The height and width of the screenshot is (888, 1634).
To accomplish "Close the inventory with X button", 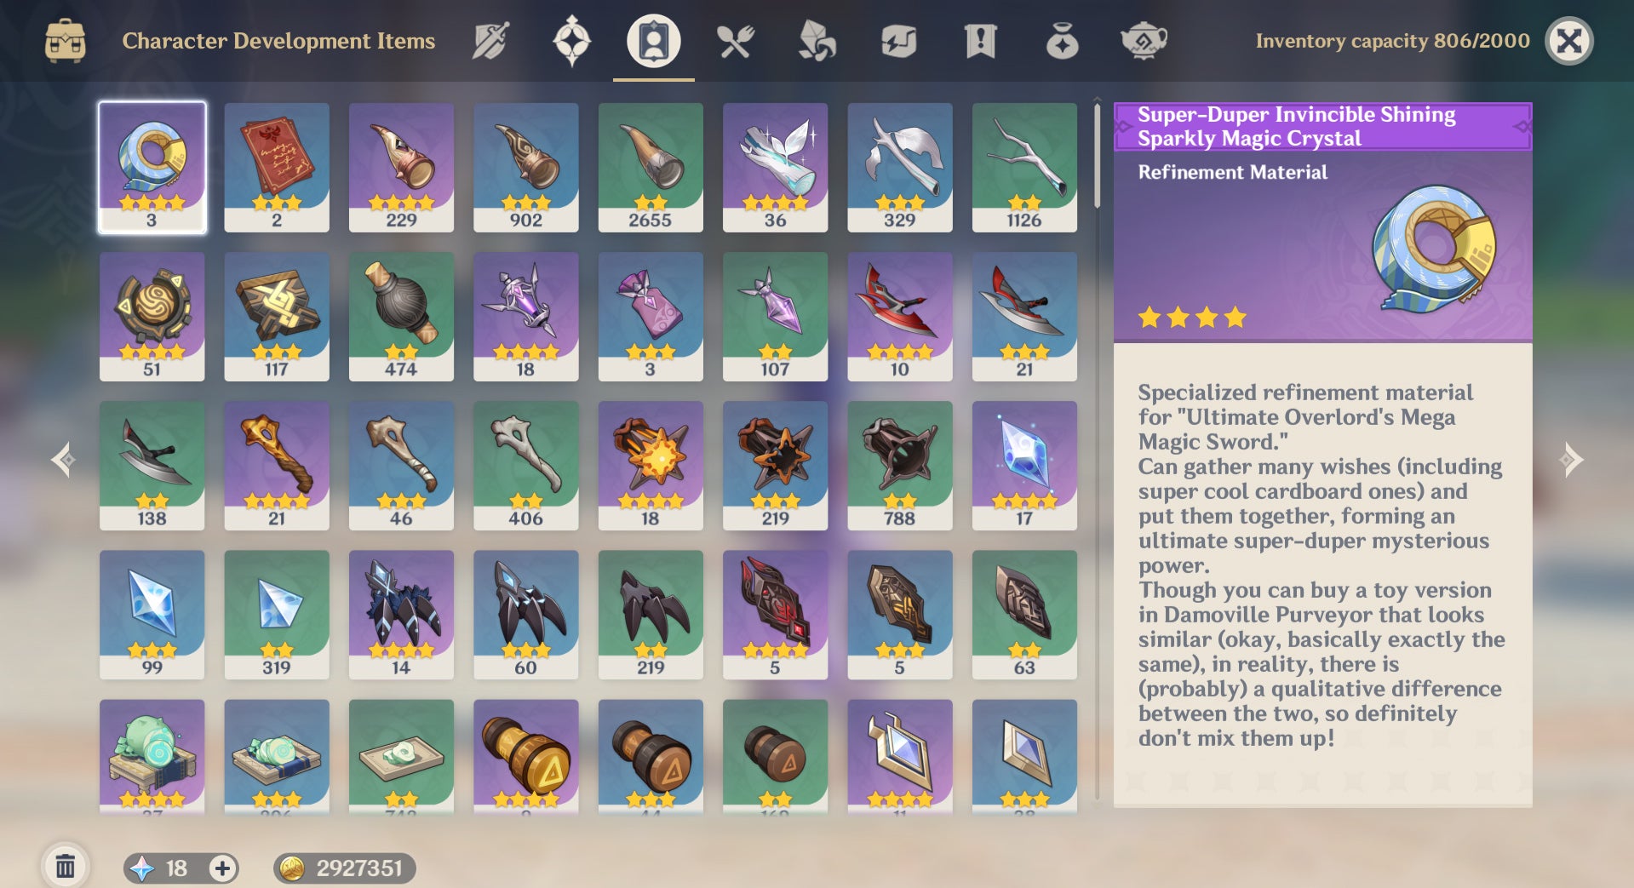I will click(x=1568, y=41).
